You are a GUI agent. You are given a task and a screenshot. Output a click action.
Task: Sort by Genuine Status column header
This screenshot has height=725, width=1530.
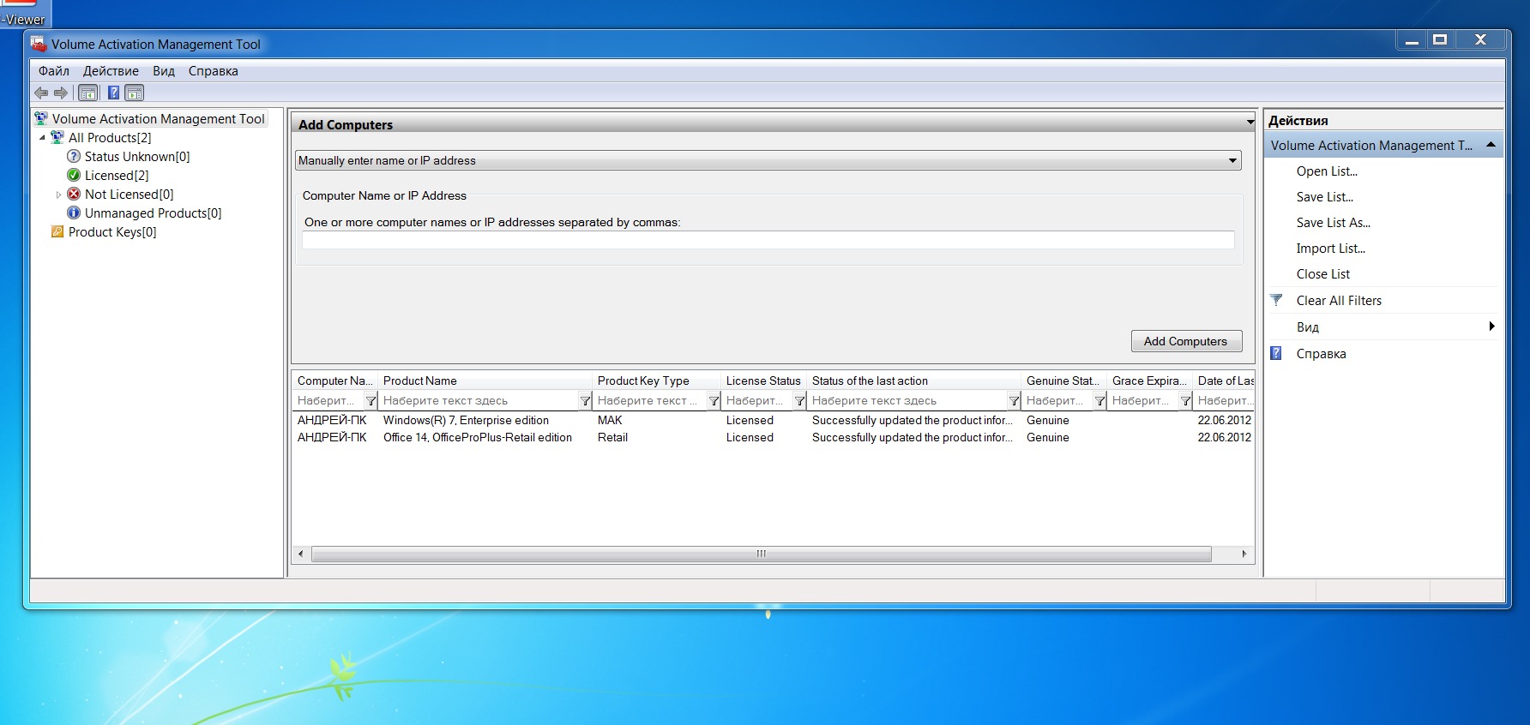[x=1063, y=380]
